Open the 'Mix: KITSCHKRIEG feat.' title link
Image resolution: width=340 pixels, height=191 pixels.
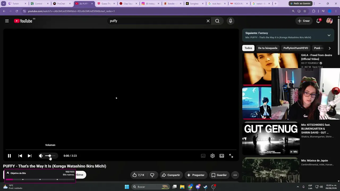click(x=316, y=129)
